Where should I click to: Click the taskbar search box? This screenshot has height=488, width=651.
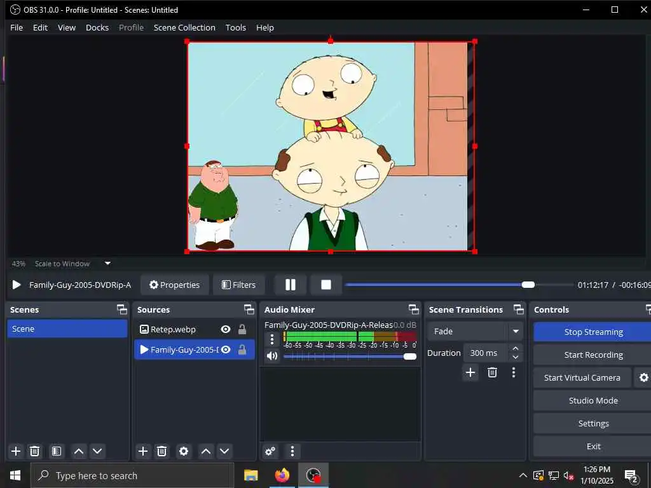point(132,475)
